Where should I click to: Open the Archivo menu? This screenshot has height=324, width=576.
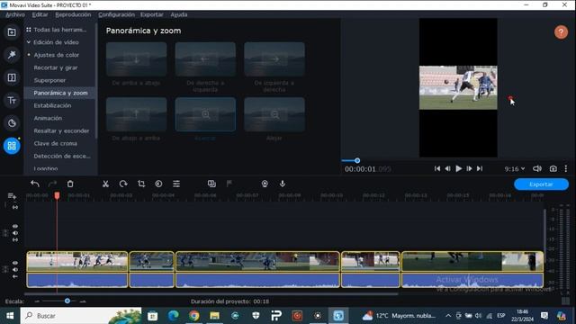[x=15, y=14]
